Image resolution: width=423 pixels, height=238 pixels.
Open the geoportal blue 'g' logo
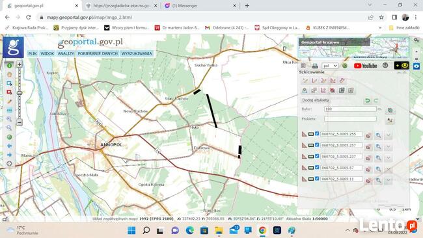coord(13,47)
